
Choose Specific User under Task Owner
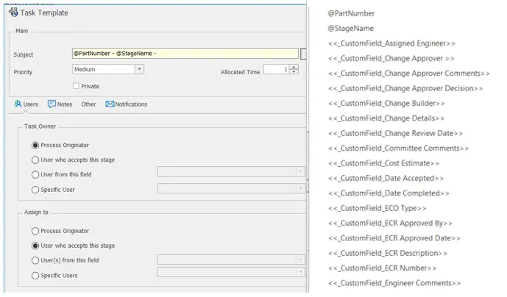36,189
